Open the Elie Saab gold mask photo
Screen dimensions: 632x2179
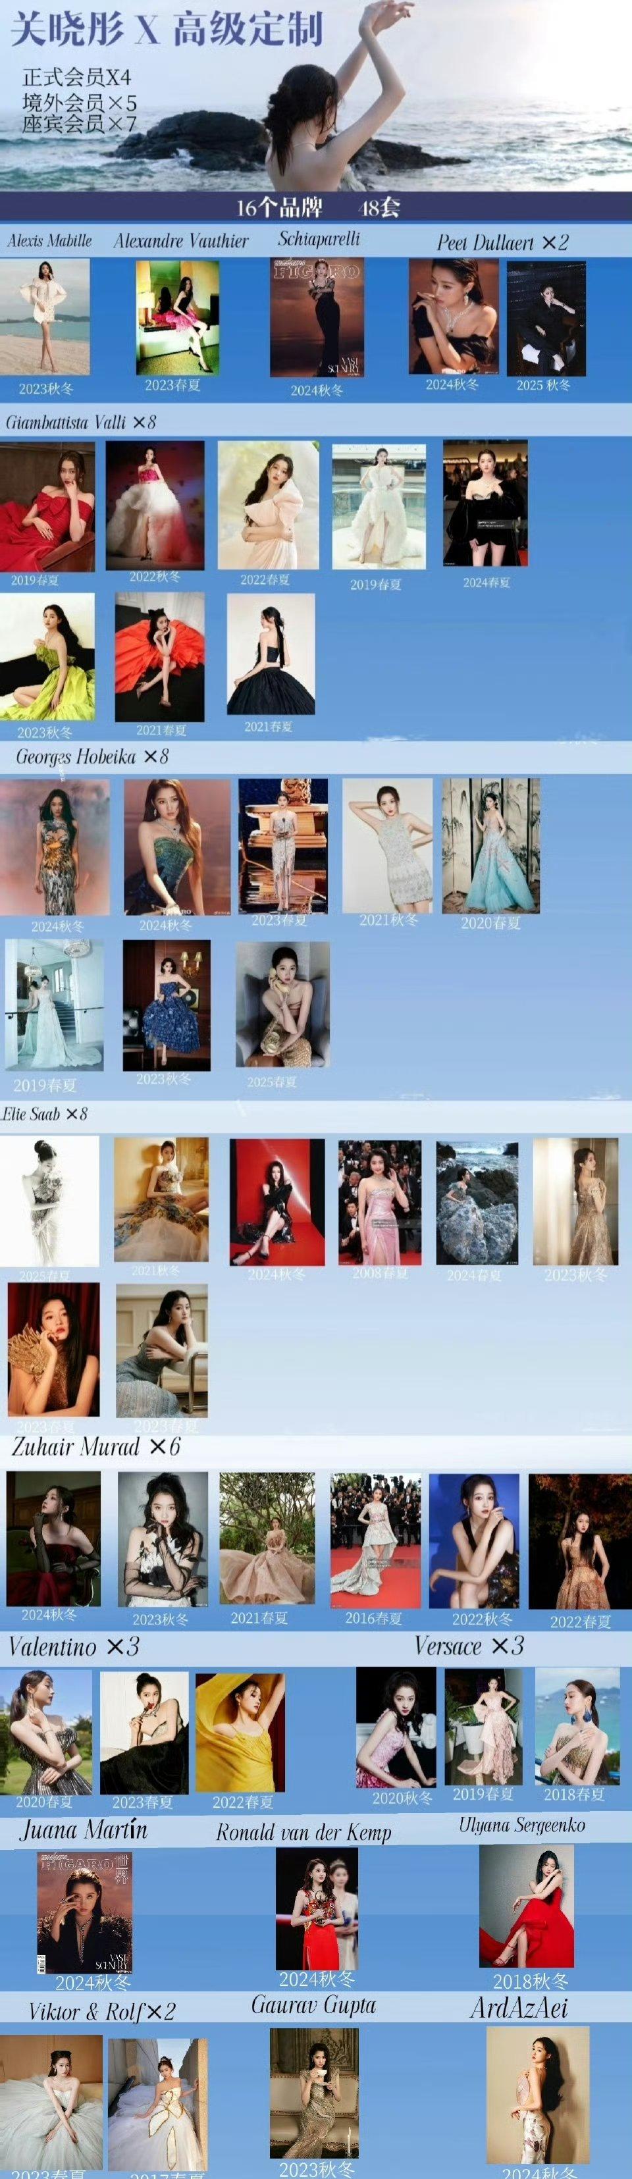tap(53, 1349)
